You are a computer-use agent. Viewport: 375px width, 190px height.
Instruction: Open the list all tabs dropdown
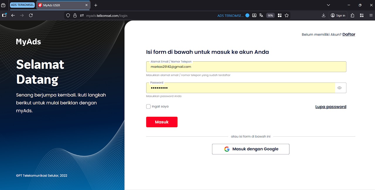coord(328,5)
